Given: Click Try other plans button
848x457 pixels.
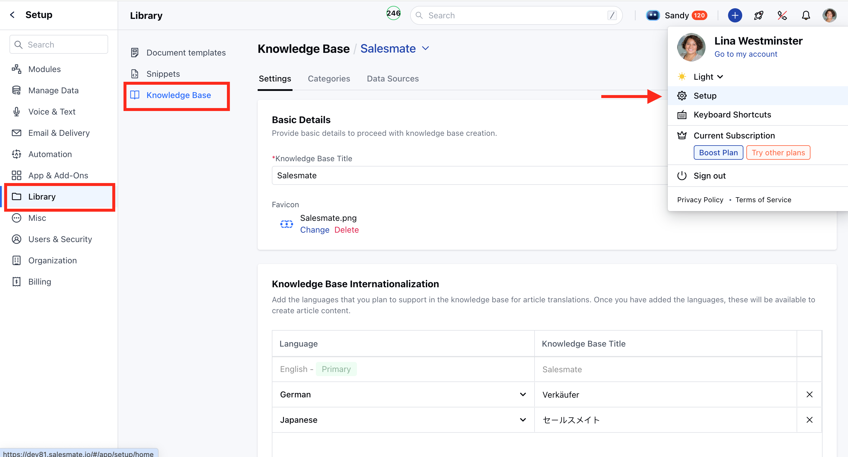Looking at the screenshot, I should [778, 153].
